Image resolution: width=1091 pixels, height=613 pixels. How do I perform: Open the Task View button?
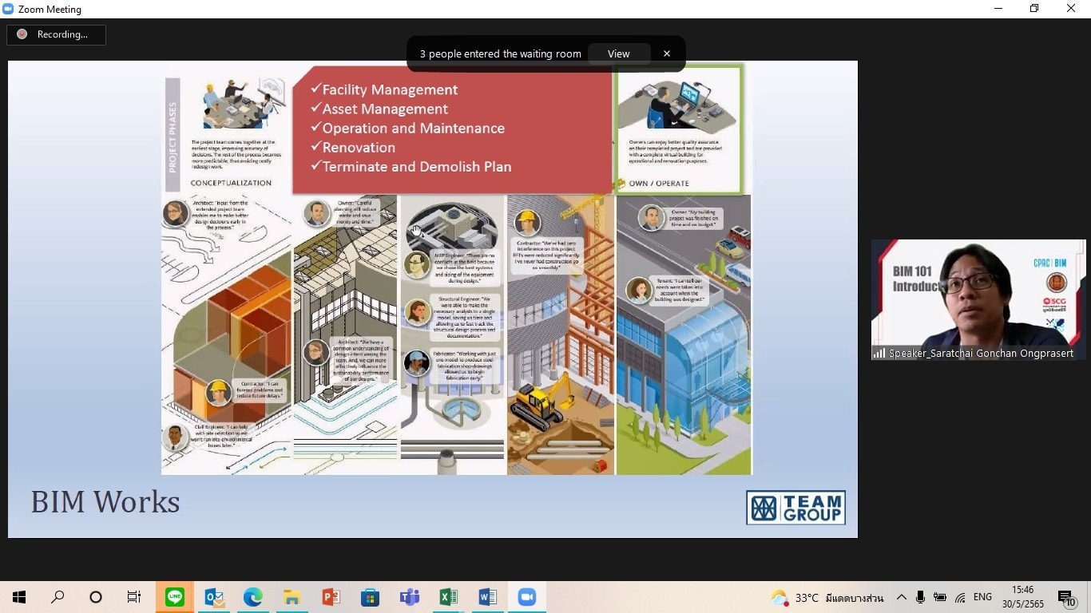tap(134, 597)
